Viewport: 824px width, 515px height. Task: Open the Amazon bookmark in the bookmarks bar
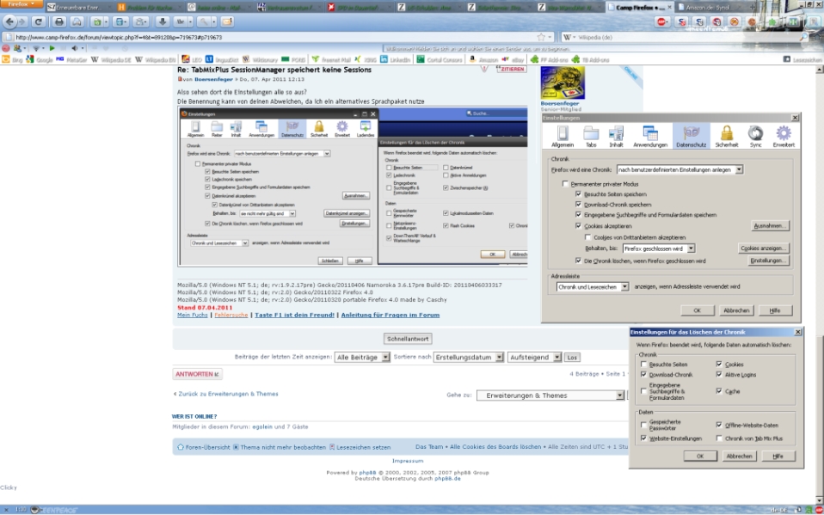(x=483, y=60)
